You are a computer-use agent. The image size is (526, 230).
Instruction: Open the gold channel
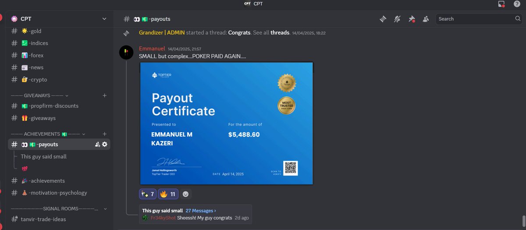coord(59,31)
